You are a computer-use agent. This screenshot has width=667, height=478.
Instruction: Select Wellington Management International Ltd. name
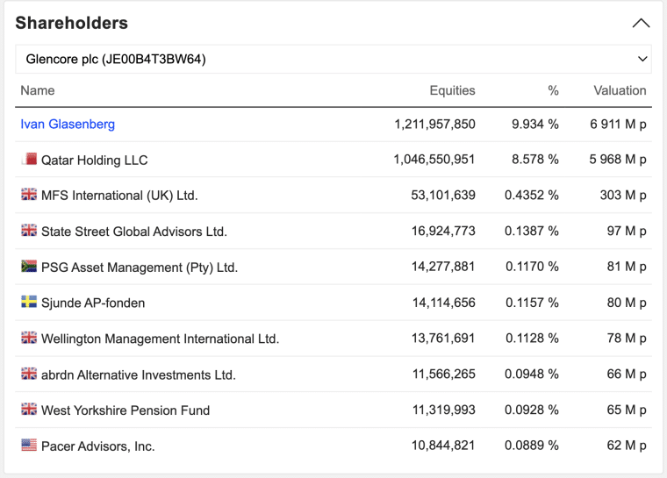pyautogui.click(x=160, y=339)
